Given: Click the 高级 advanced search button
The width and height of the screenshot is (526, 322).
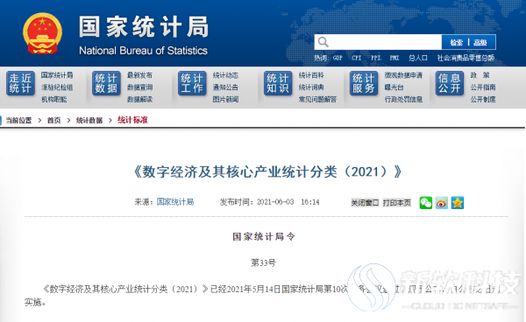Looking at the screenshot, I should tap(480, 43).
